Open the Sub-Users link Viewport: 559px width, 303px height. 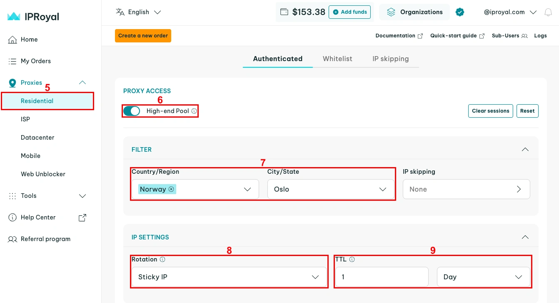[510, 36]
